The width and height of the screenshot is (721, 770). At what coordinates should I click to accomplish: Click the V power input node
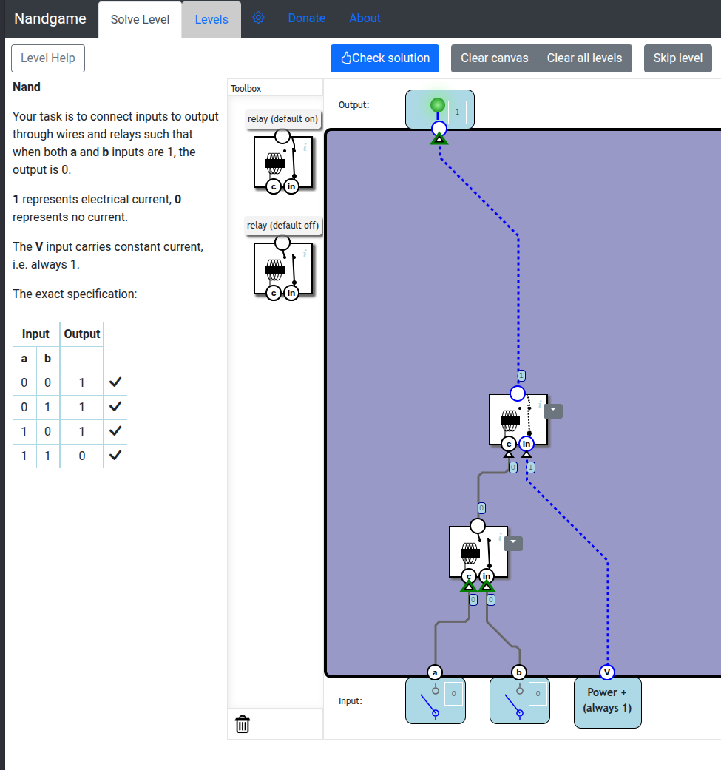607,672
